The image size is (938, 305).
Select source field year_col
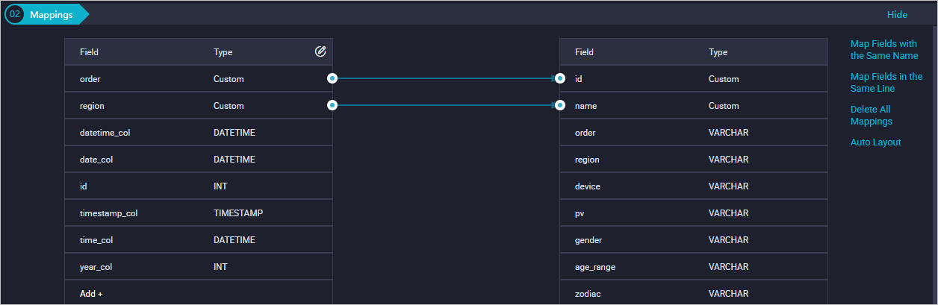tap(199, 267)
